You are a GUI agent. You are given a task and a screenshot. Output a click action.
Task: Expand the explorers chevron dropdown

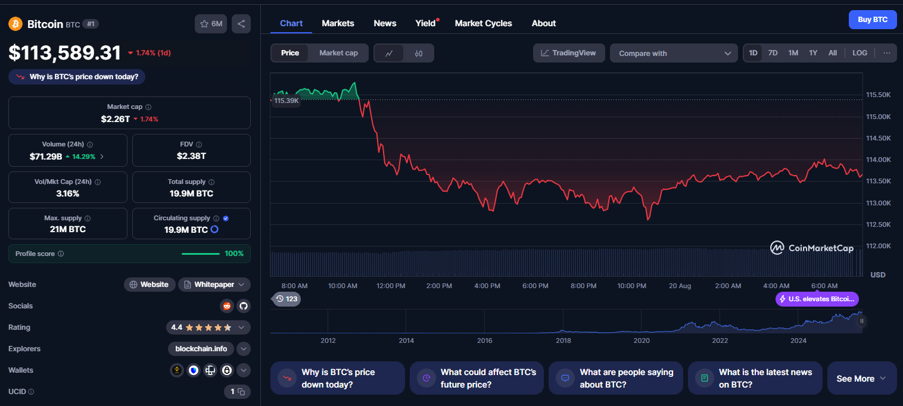click(x=244, y=349)
